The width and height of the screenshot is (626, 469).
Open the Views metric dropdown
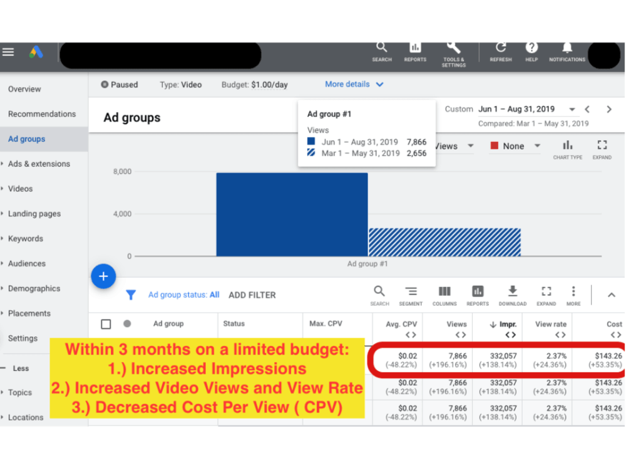454,146
